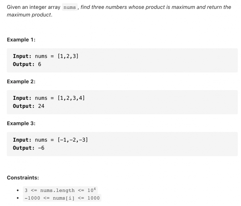Click the input array [-1,-2,-3]
This screenshot has height=206, width=241.
pyautogui.click(x=72, y=140)
